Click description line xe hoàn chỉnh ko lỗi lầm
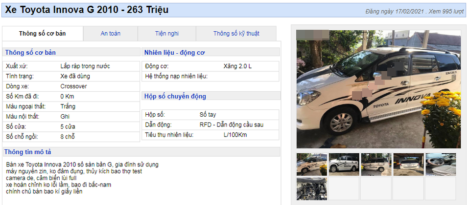470x205 pixels. pyautogui.click(x=58, y=185)
